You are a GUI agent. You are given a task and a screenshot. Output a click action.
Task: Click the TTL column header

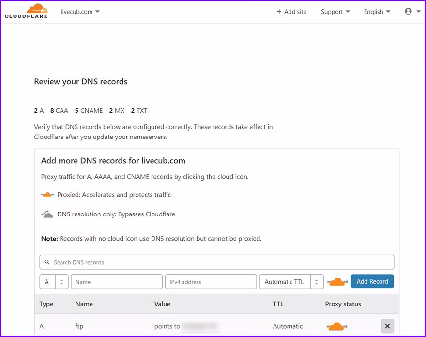[278, 304]
